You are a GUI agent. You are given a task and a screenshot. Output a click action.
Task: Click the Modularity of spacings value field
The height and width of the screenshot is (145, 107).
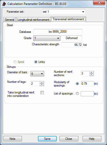pyautogui.click(x=87, y=84)
